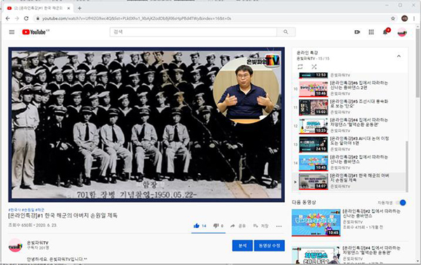
Task: Click the YouTube search input field
Action: pyautogui.click(x=194, y=32)
